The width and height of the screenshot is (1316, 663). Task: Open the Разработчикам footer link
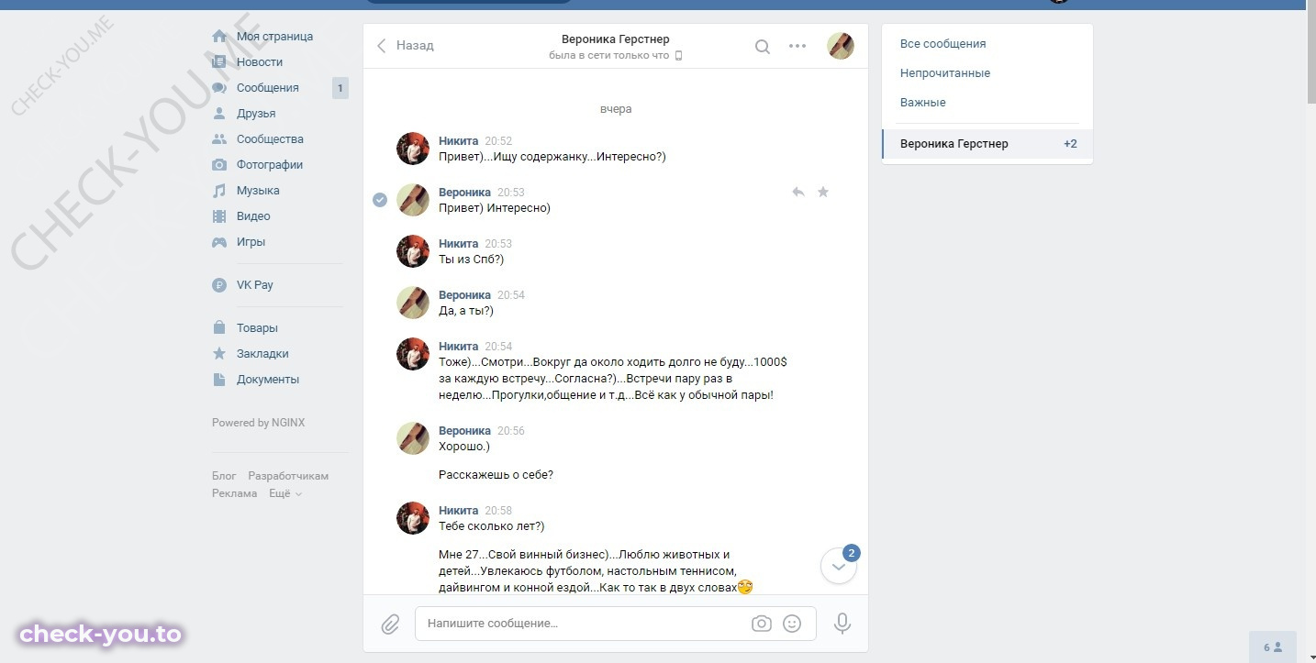click(288, 476)
